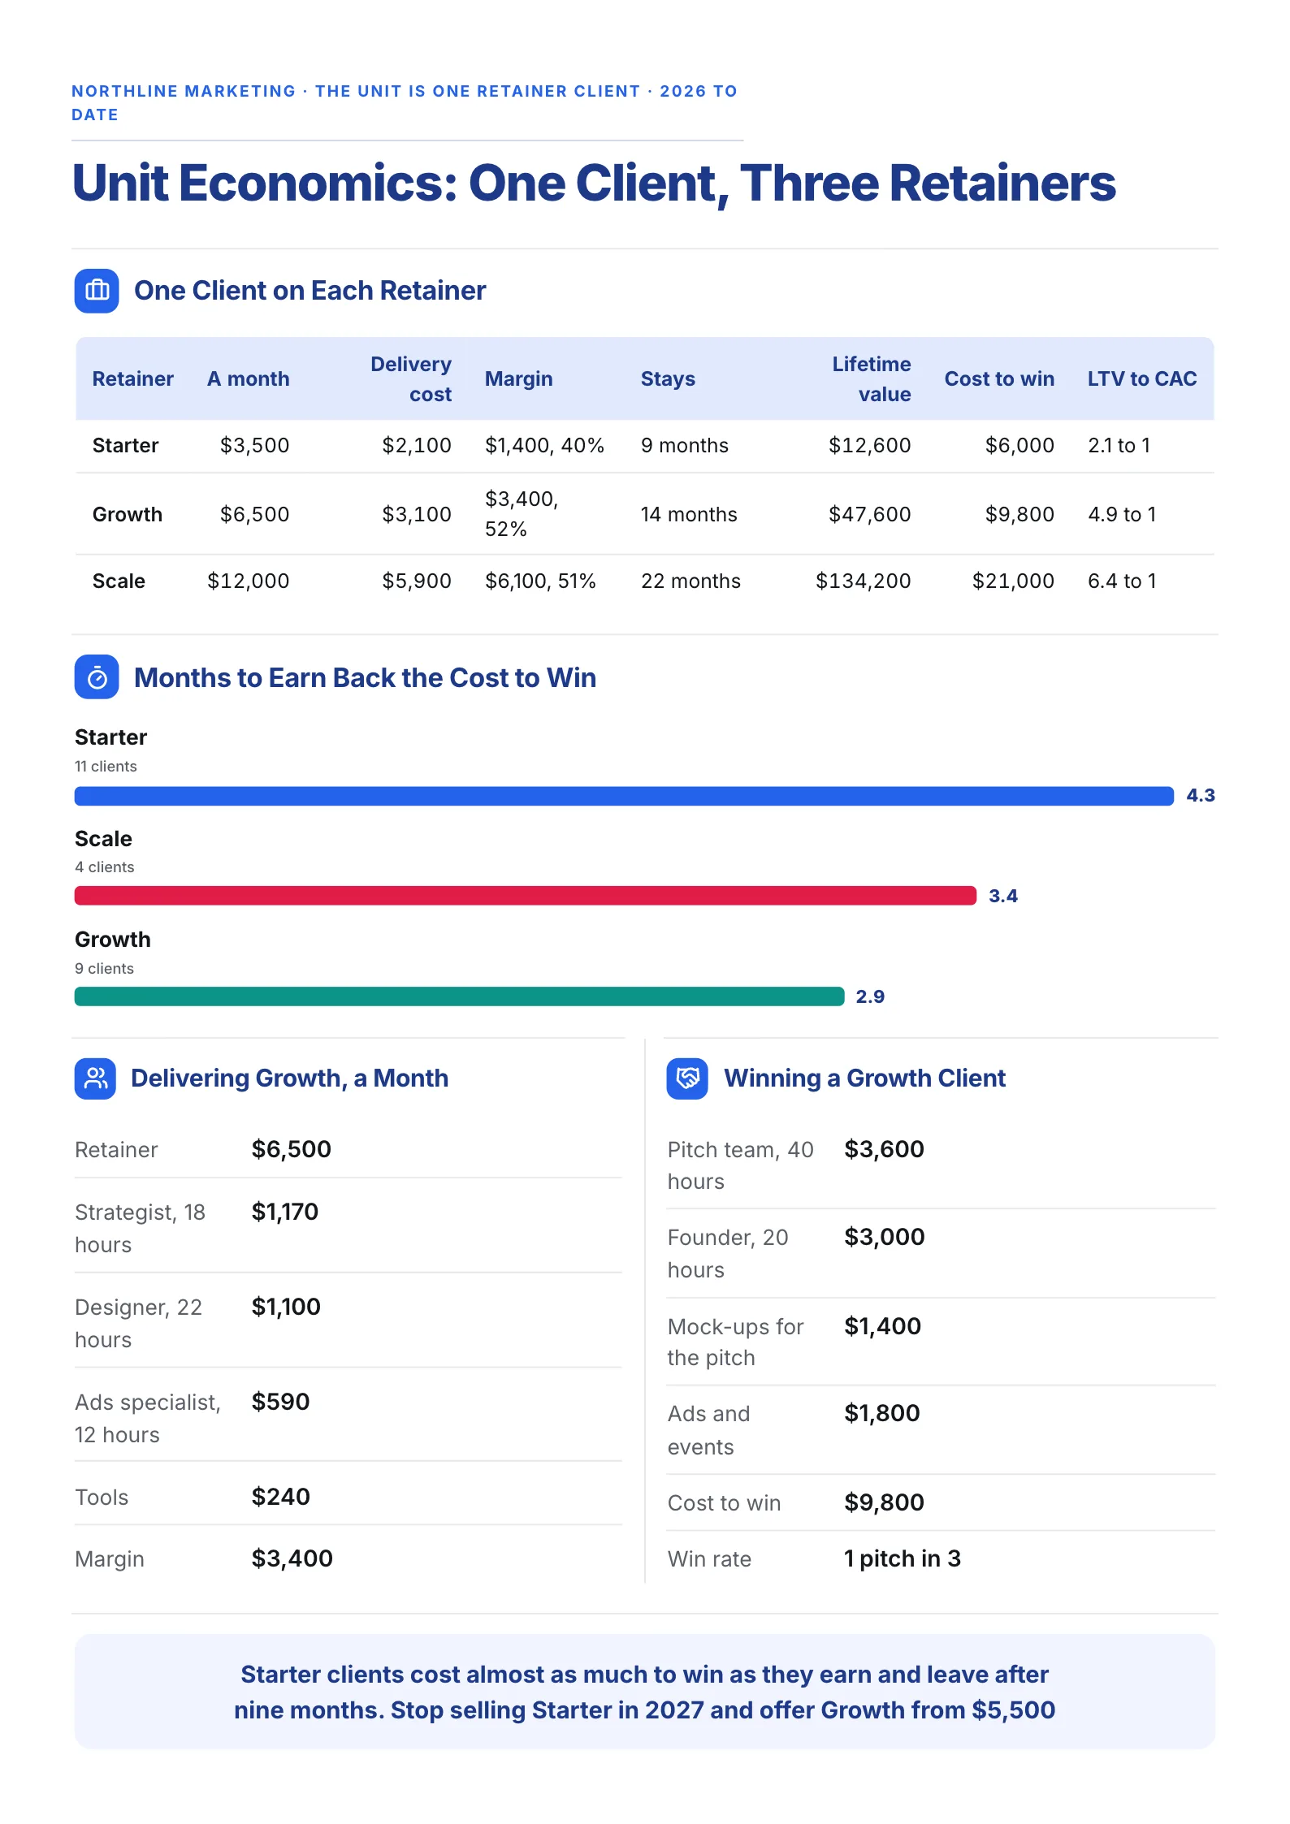Image resolution: width=1290 pixels, height=1824 pixels.
Task: Click the '$1,170' strategist amount
Action: [285, 1212]
